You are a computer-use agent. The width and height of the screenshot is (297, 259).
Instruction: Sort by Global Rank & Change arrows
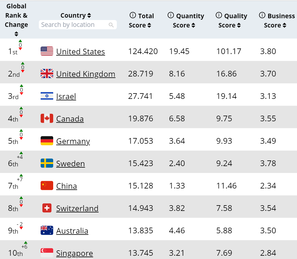pyautogui.click(x=16, y=34)
